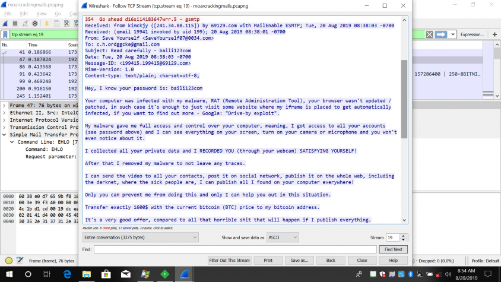Click scroll down arrow in stream text

(404, 220)
